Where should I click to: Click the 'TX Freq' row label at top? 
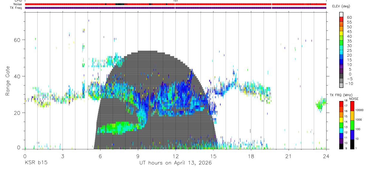coord(16,8)
